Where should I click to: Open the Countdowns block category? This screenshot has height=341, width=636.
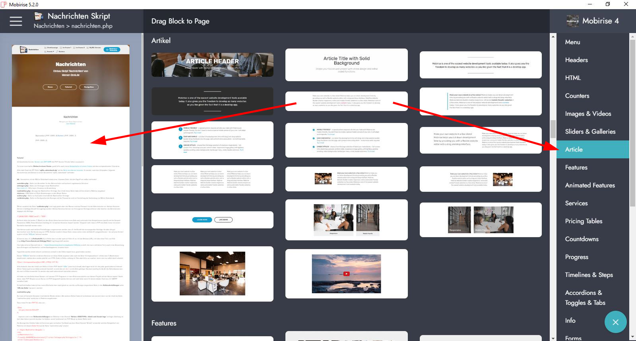point(582,239)
